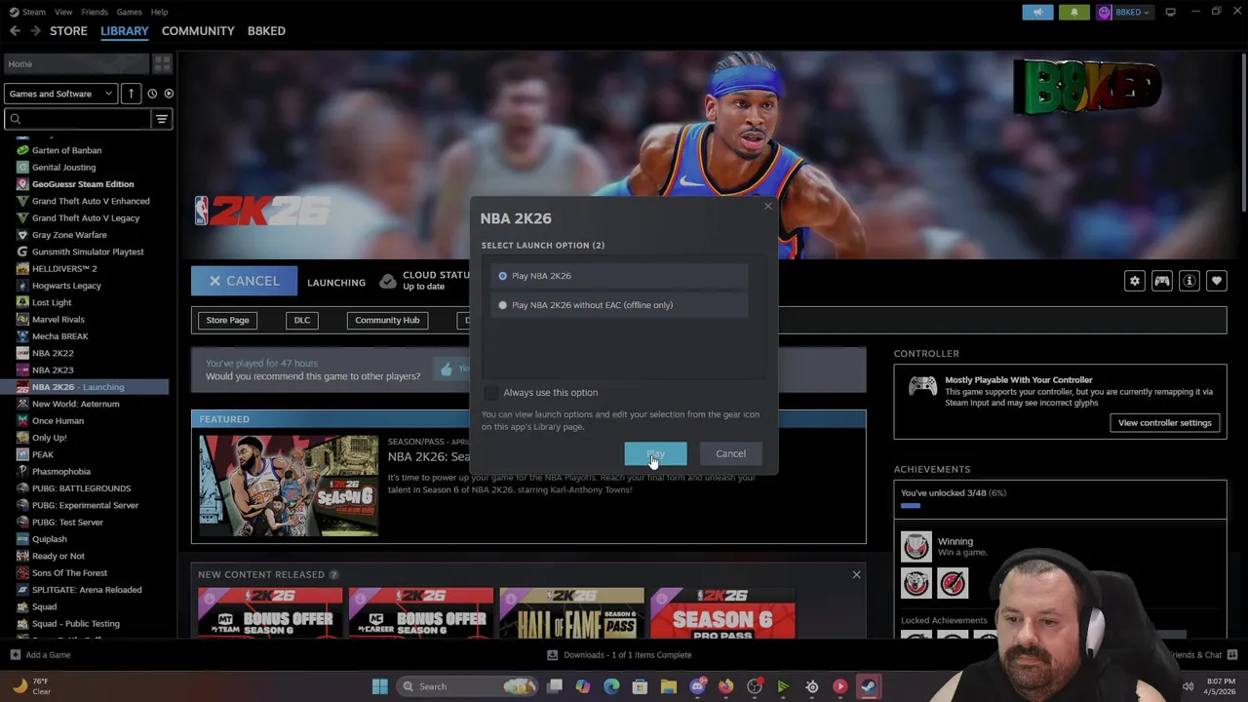Image resolution: width=1248 pixels, height=702 pixels.
Task: Select Phasmophobia in the library list
Action: [60, 472]
